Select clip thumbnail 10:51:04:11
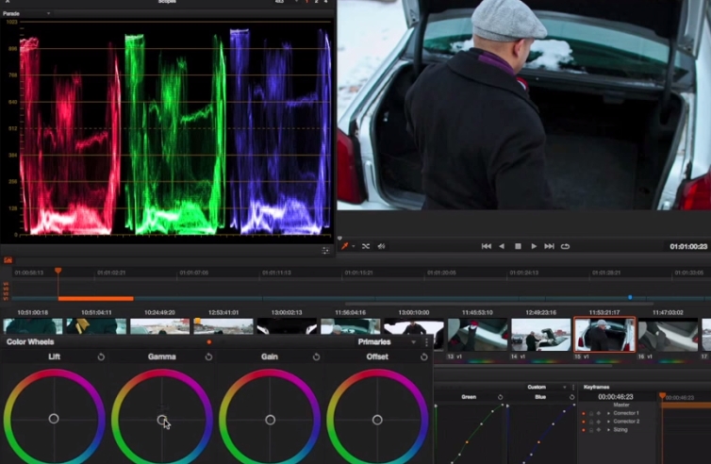 coord(96,326)
